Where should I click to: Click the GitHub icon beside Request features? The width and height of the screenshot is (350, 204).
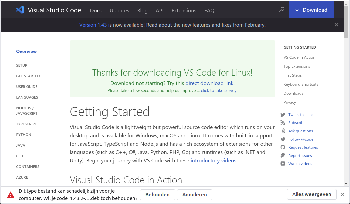[x=283, y=147]
